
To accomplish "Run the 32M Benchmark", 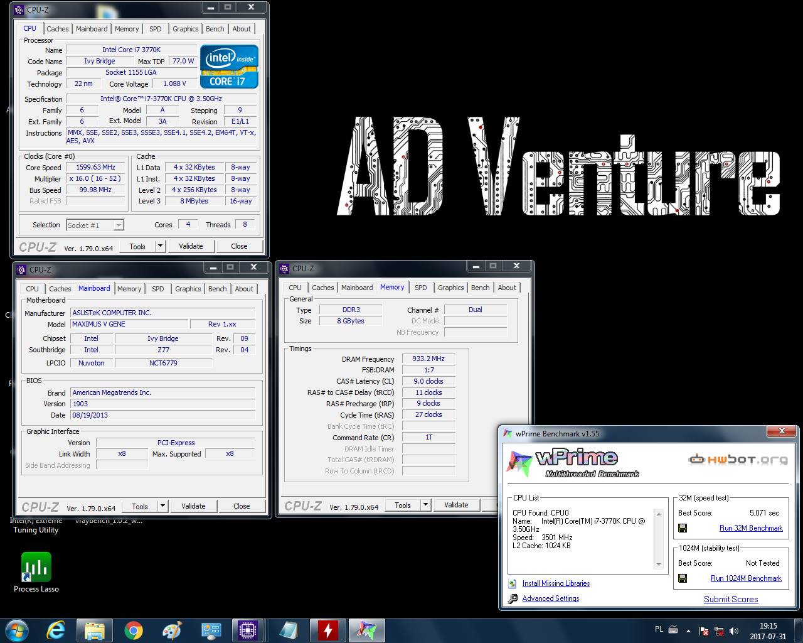I will pyautogui.click(x=751, y=528).
